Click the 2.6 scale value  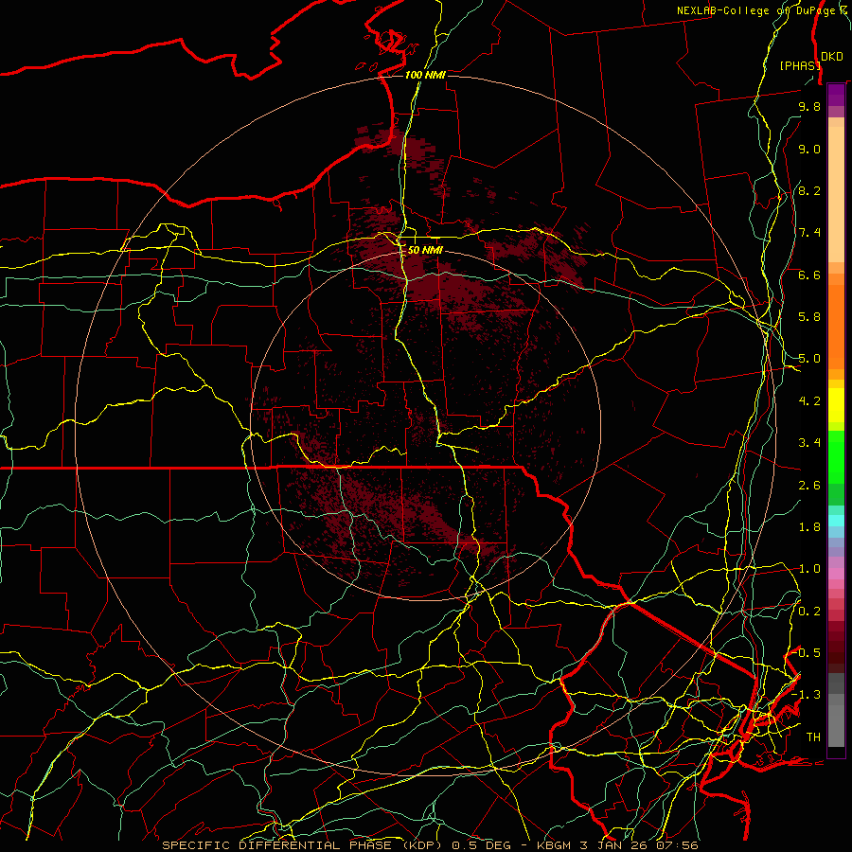(809, 486)
